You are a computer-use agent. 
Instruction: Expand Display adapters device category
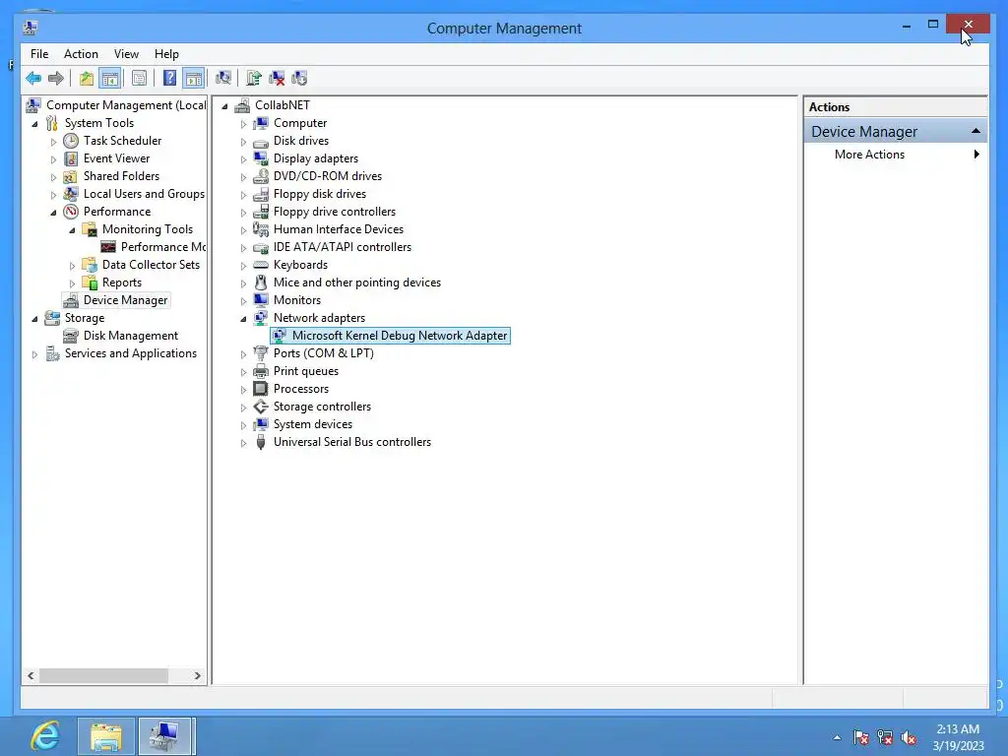click(243, 158)
